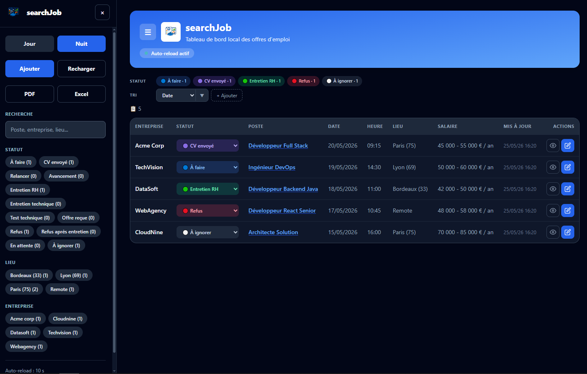This screenshot has height=374, width=587.
Task: Toggle sort direction arrow next to Date
Action: coord(202,95)
